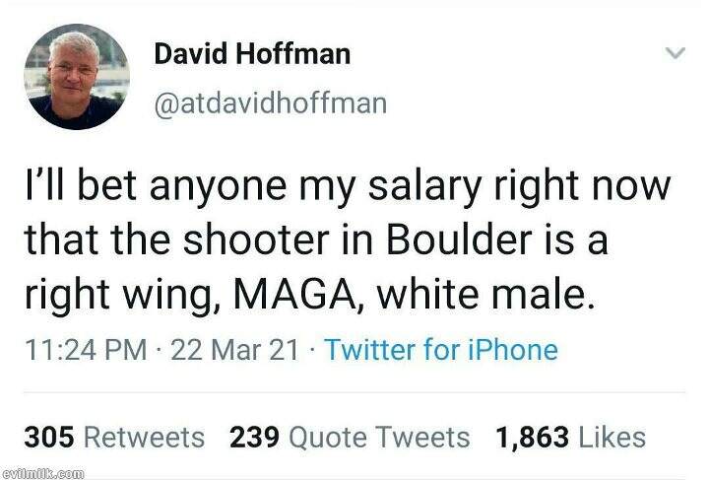Click the evilmilk.com watermark
This screenshot has height=480, width=709.
pos(42,474)
